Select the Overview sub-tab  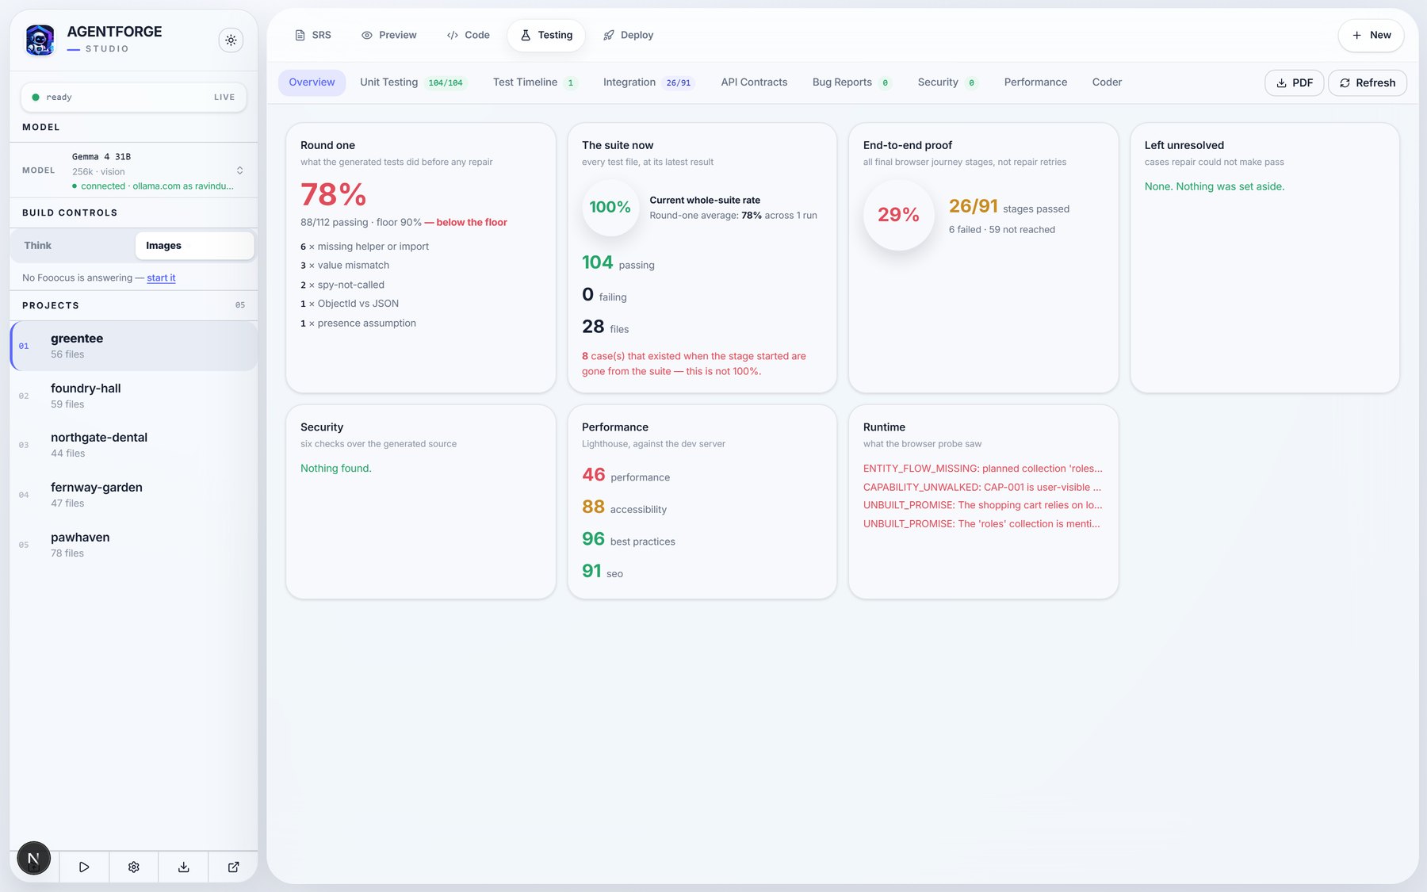pyautogui.click(x=312, y=82)
